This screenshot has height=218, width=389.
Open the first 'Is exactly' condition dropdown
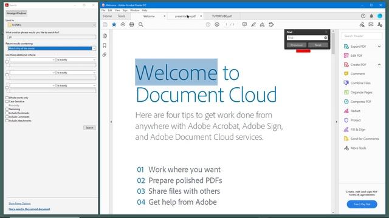[76, 60]
